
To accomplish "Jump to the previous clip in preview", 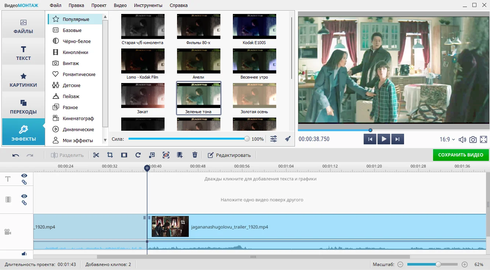I will [370, 139].
